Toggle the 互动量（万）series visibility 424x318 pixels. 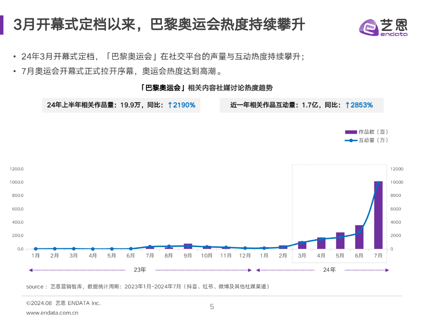point(369,140)
